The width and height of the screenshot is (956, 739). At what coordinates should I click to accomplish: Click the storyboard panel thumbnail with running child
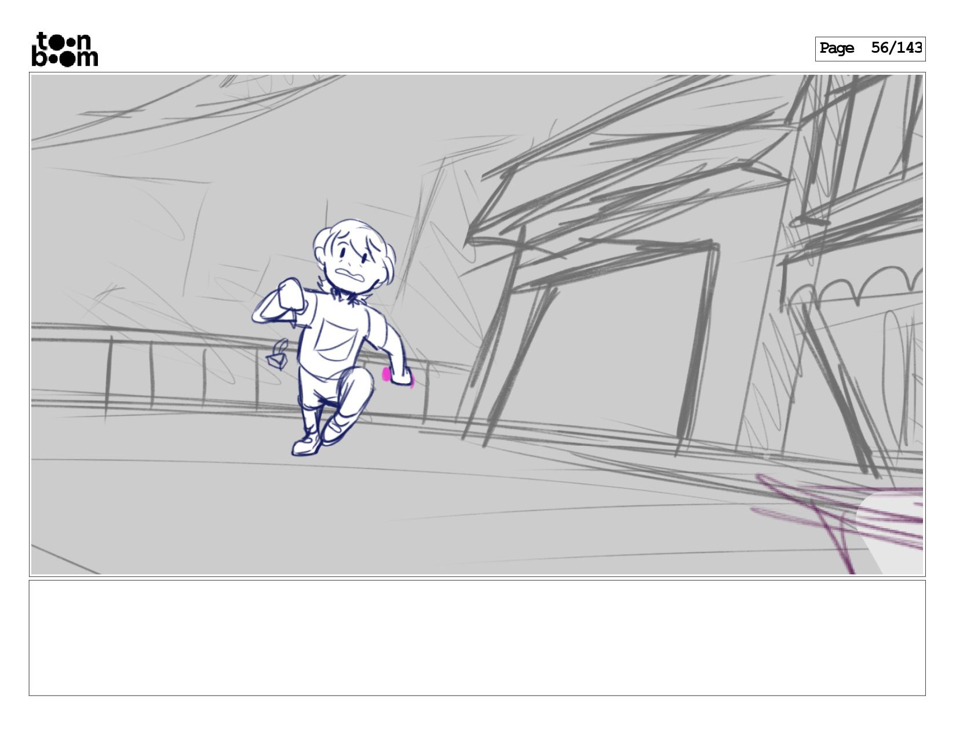coord(477,325)
